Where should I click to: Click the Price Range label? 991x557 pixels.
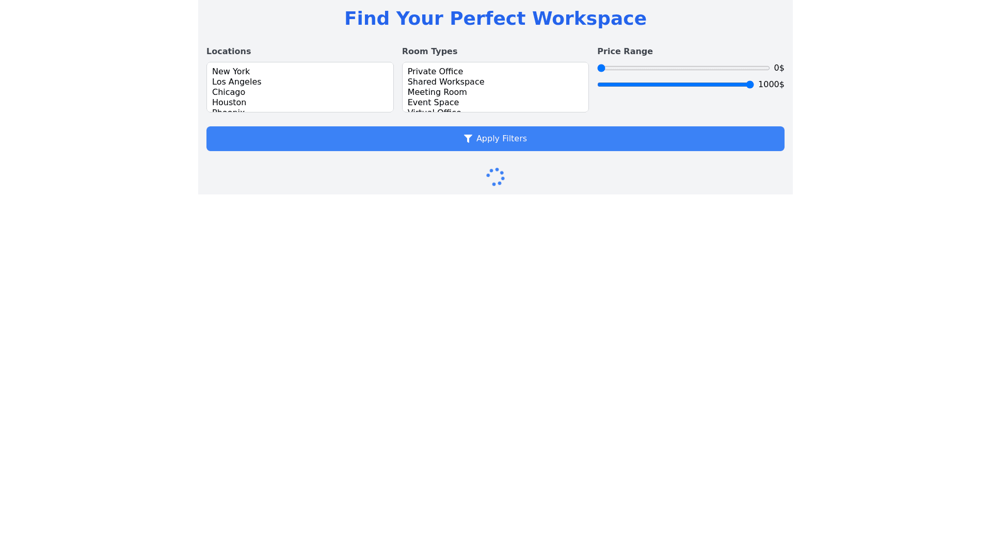pyautogui.click(x=625, y=52)
